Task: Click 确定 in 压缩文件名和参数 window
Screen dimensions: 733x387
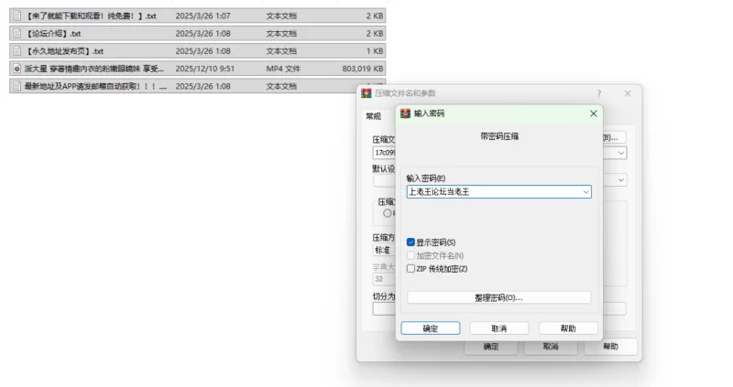Action: (491, 347)
